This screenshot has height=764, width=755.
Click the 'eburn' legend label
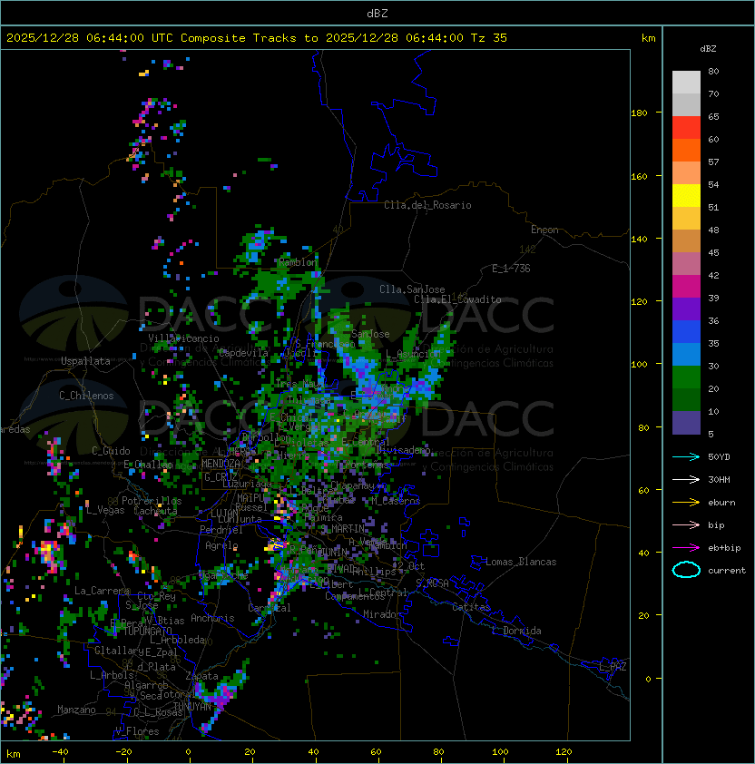721,503
